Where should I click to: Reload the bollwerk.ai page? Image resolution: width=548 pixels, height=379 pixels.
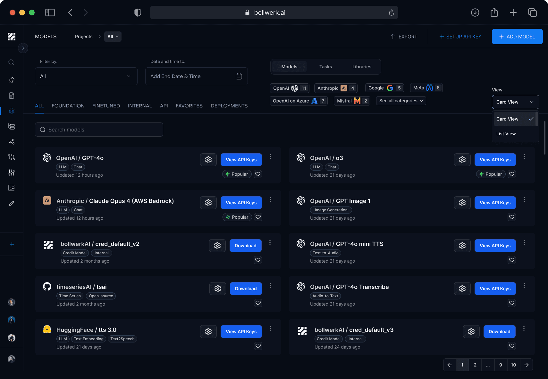(x=391, y=13)
